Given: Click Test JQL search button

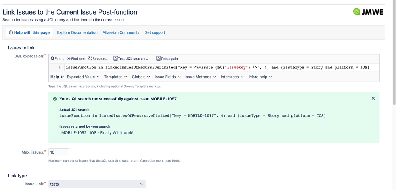Looking at the screenshot, I should [x=131, y=58].
